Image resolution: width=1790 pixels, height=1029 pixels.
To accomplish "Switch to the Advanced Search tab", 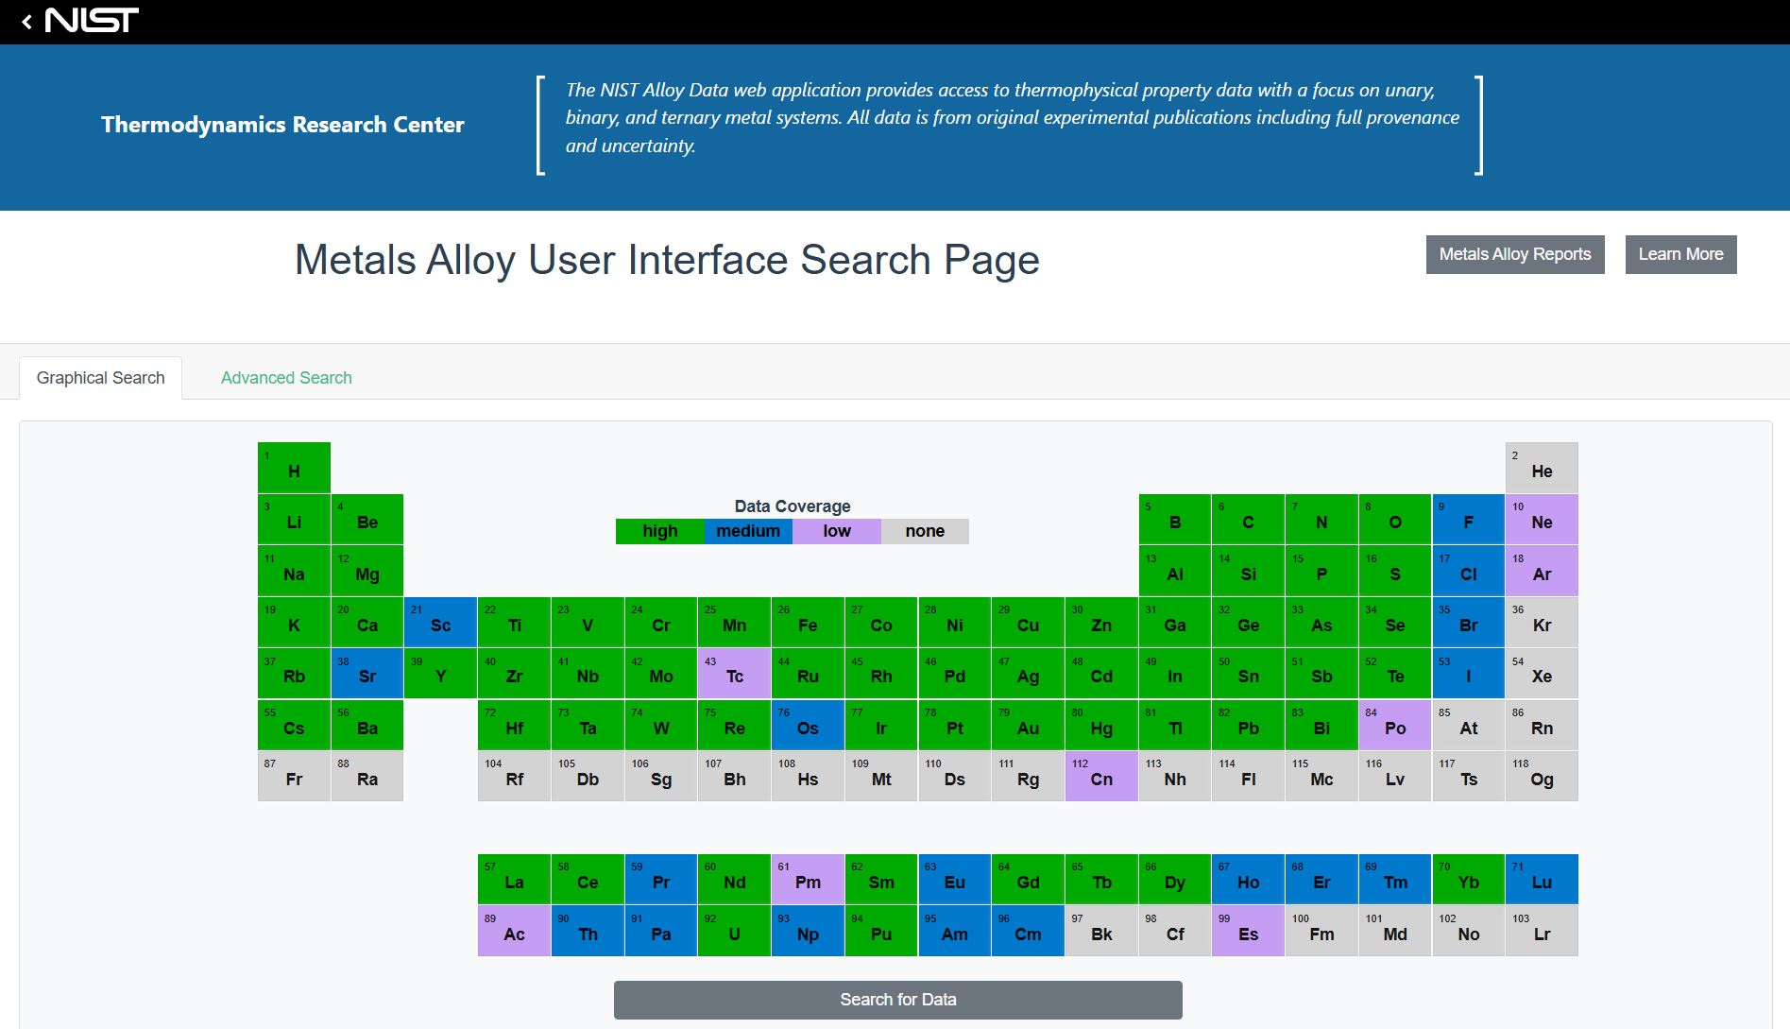I will (x=286, y=378).
